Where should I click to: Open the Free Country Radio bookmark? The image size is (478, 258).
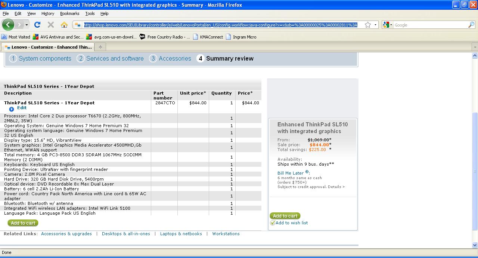[165, 37]
